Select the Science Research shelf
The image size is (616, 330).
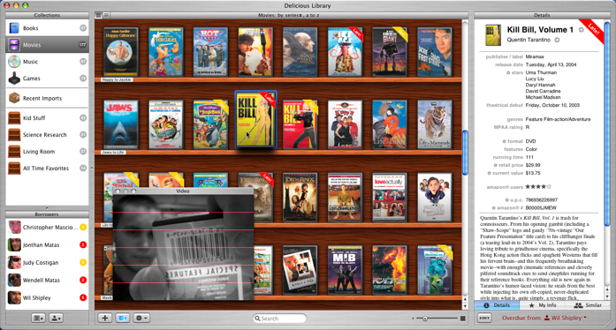coord(47,135)
